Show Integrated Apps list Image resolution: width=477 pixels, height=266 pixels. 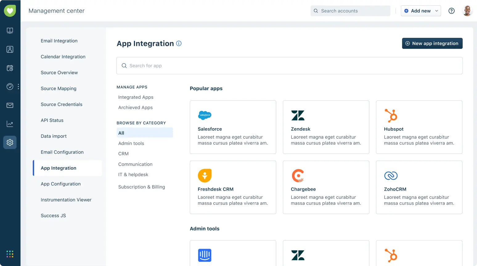(x=136, y=97)
